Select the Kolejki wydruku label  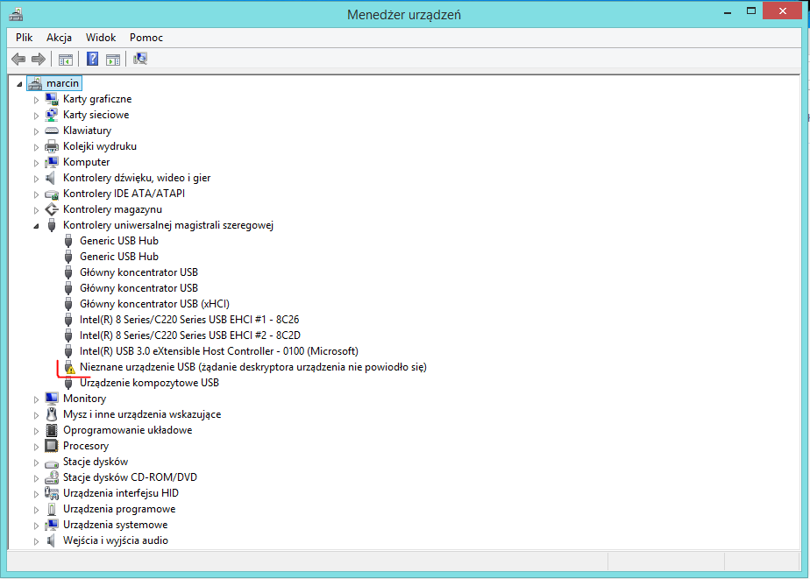pos(100,146)
